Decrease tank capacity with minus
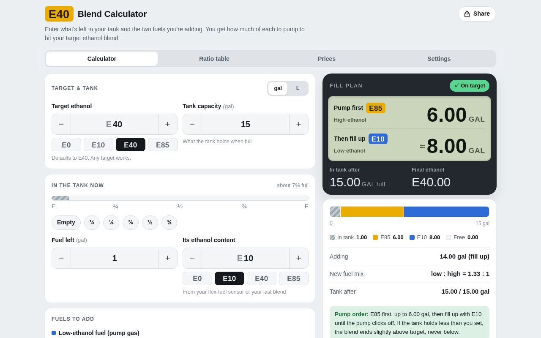This screenshot has width=541, height=338. (192, 124)
